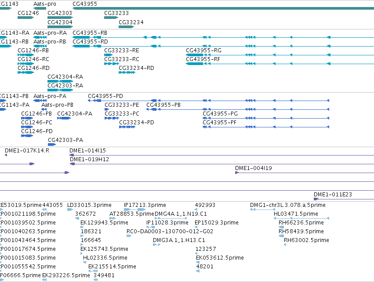Select clone DME1-019H12 label
Image resolution: width=374 pixels, height=282 pixels.
[x=90, y=159]
